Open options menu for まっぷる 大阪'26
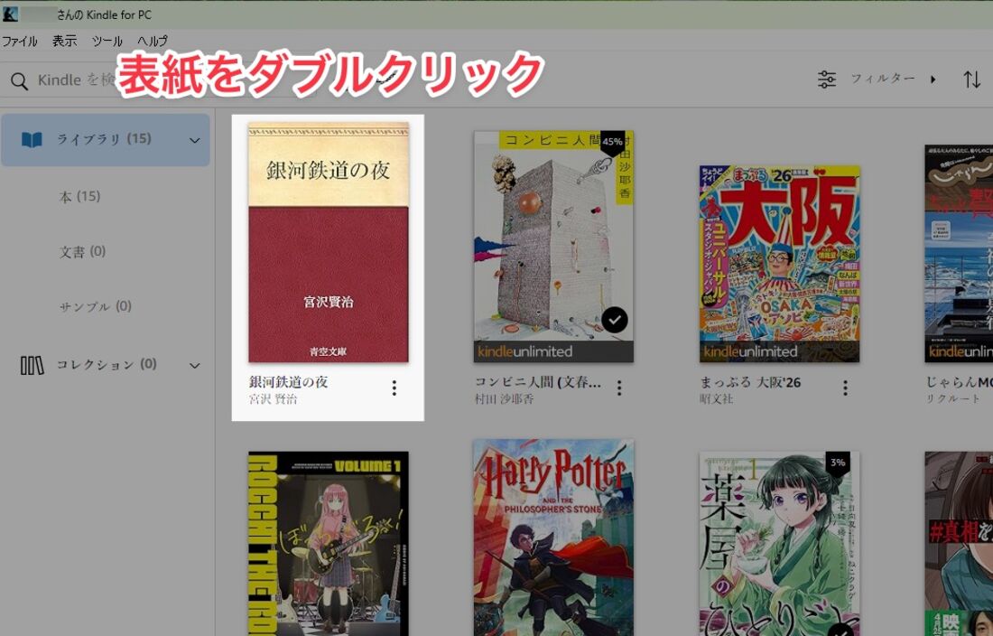993x636 pixels. click(x=845, y=388)
